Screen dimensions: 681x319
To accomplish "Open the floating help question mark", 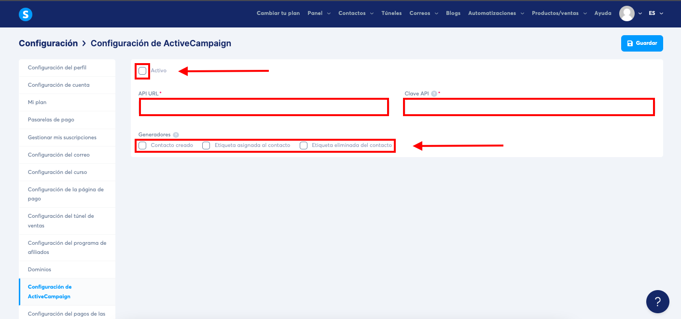I will click(657, 301).
